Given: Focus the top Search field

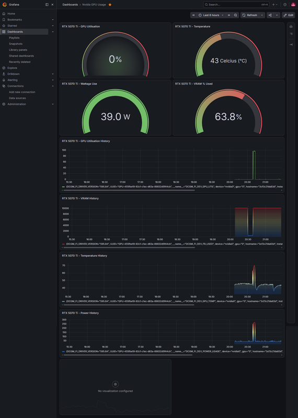Looking at the screenshot, I should [x=236, y=5].
